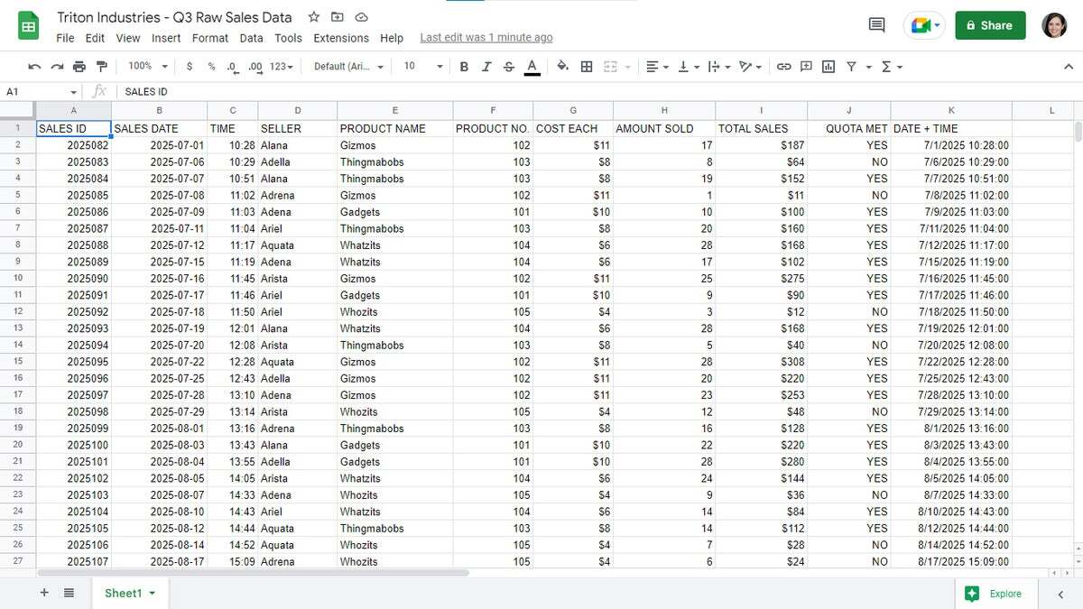
Task: Click the move to folder icon
Action: 338,17
